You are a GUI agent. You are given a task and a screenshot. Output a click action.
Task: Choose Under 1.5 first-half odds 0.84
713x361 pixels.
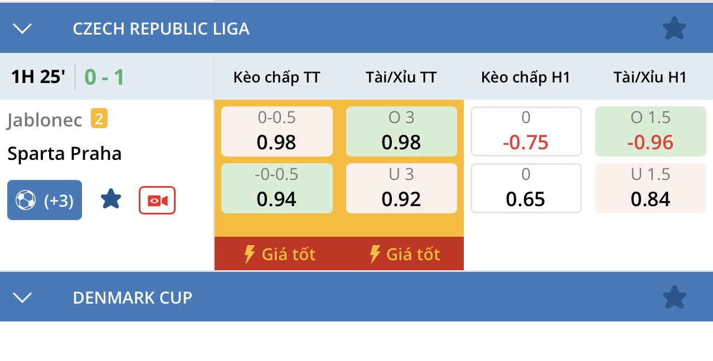tap(650, 188)
